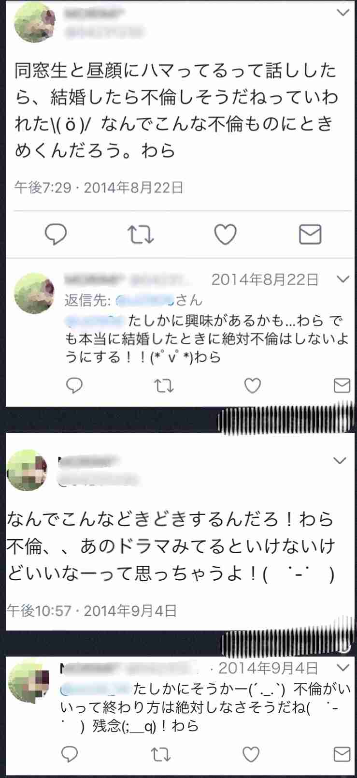This screenshot has width=357, height=778.
Task: Open the mentioned user after 返信先
Action: [x=144, y=300]
